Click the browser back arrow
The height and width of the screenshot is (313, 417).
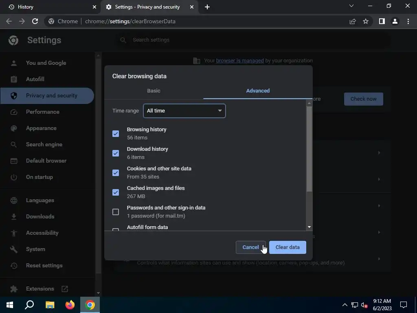pyautogui.click(x=9, y=21)
